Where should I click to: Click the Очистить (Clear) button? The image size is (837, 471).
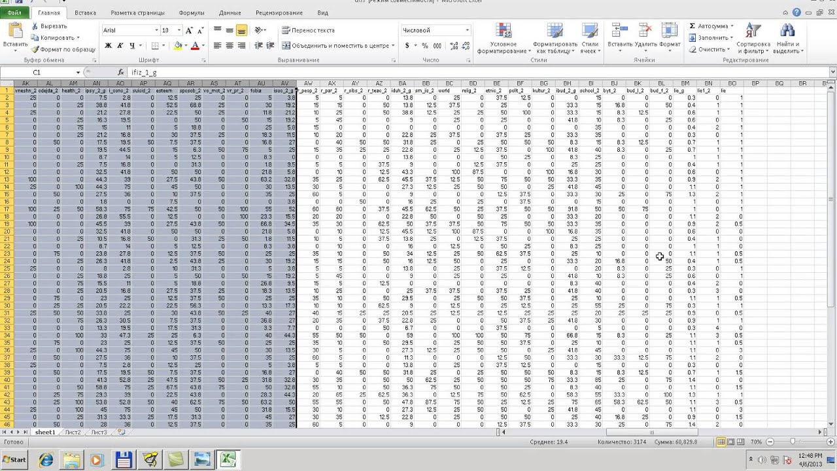coord(709,49)
